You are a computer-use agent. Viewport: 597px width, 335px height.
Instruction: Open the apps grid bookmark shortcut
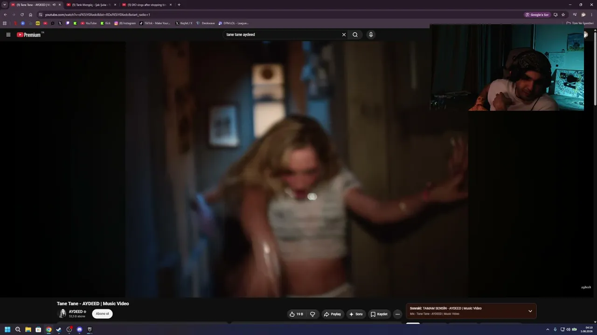(x=5, y=23)
